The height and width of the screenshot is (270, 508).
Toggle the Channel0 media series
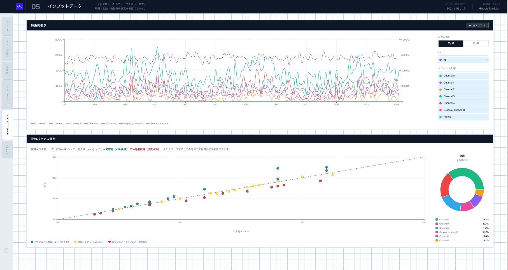[x=463, y=76]
